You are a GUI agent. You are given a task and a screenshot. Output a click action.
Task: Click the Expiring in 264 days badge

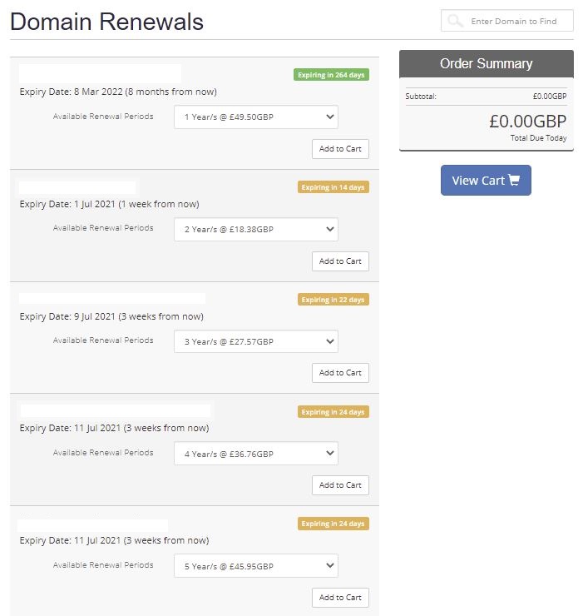(x=331, y=75)
